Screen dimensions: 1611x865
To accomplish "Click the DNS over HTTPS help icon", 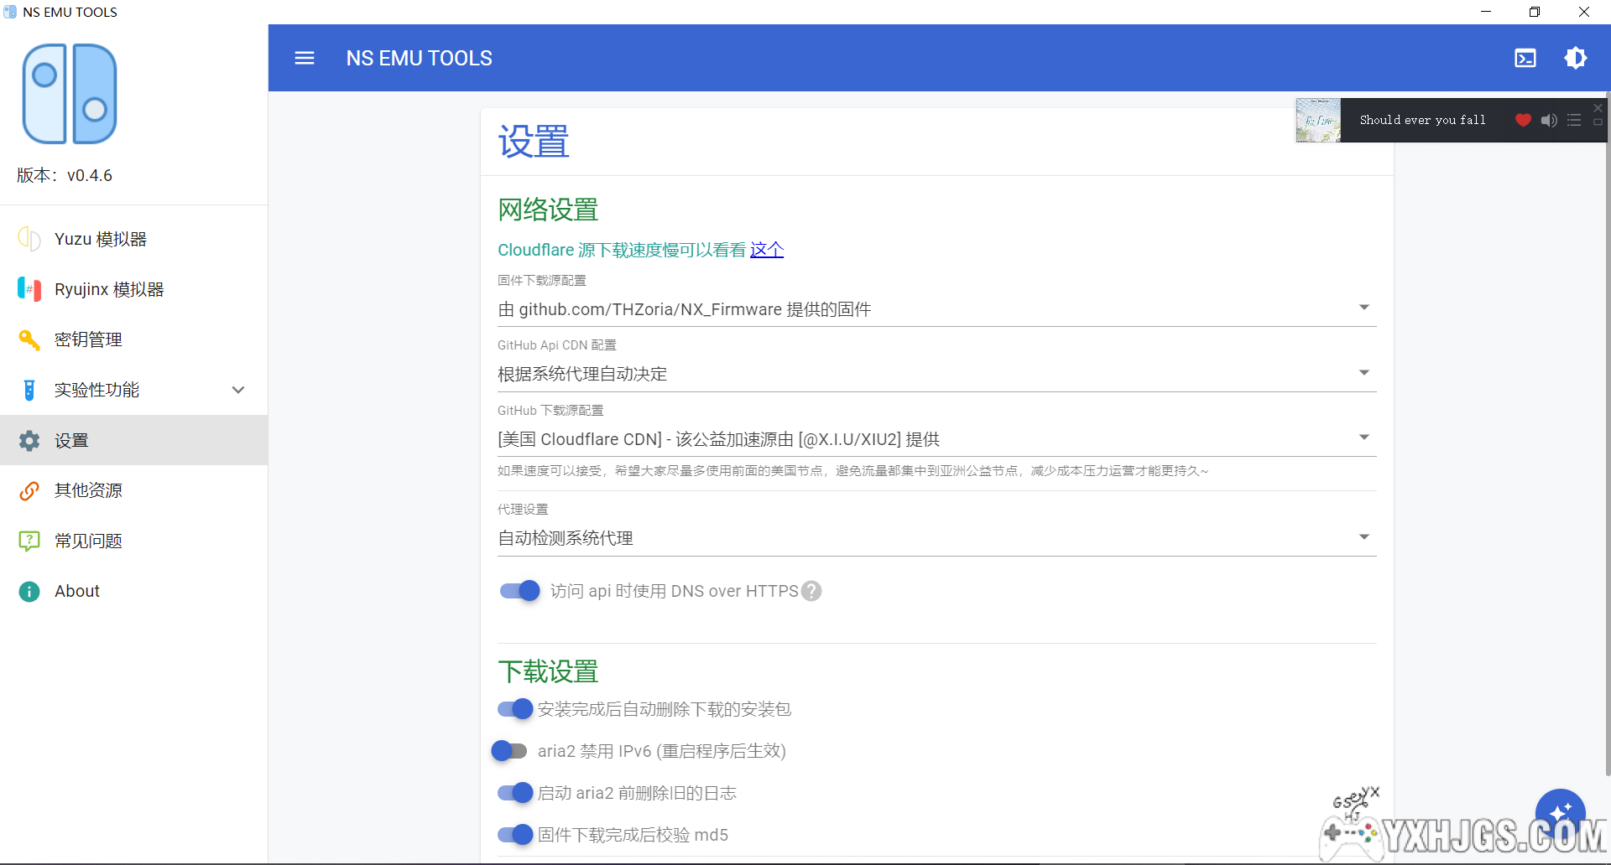I will (x=811, y=591).
